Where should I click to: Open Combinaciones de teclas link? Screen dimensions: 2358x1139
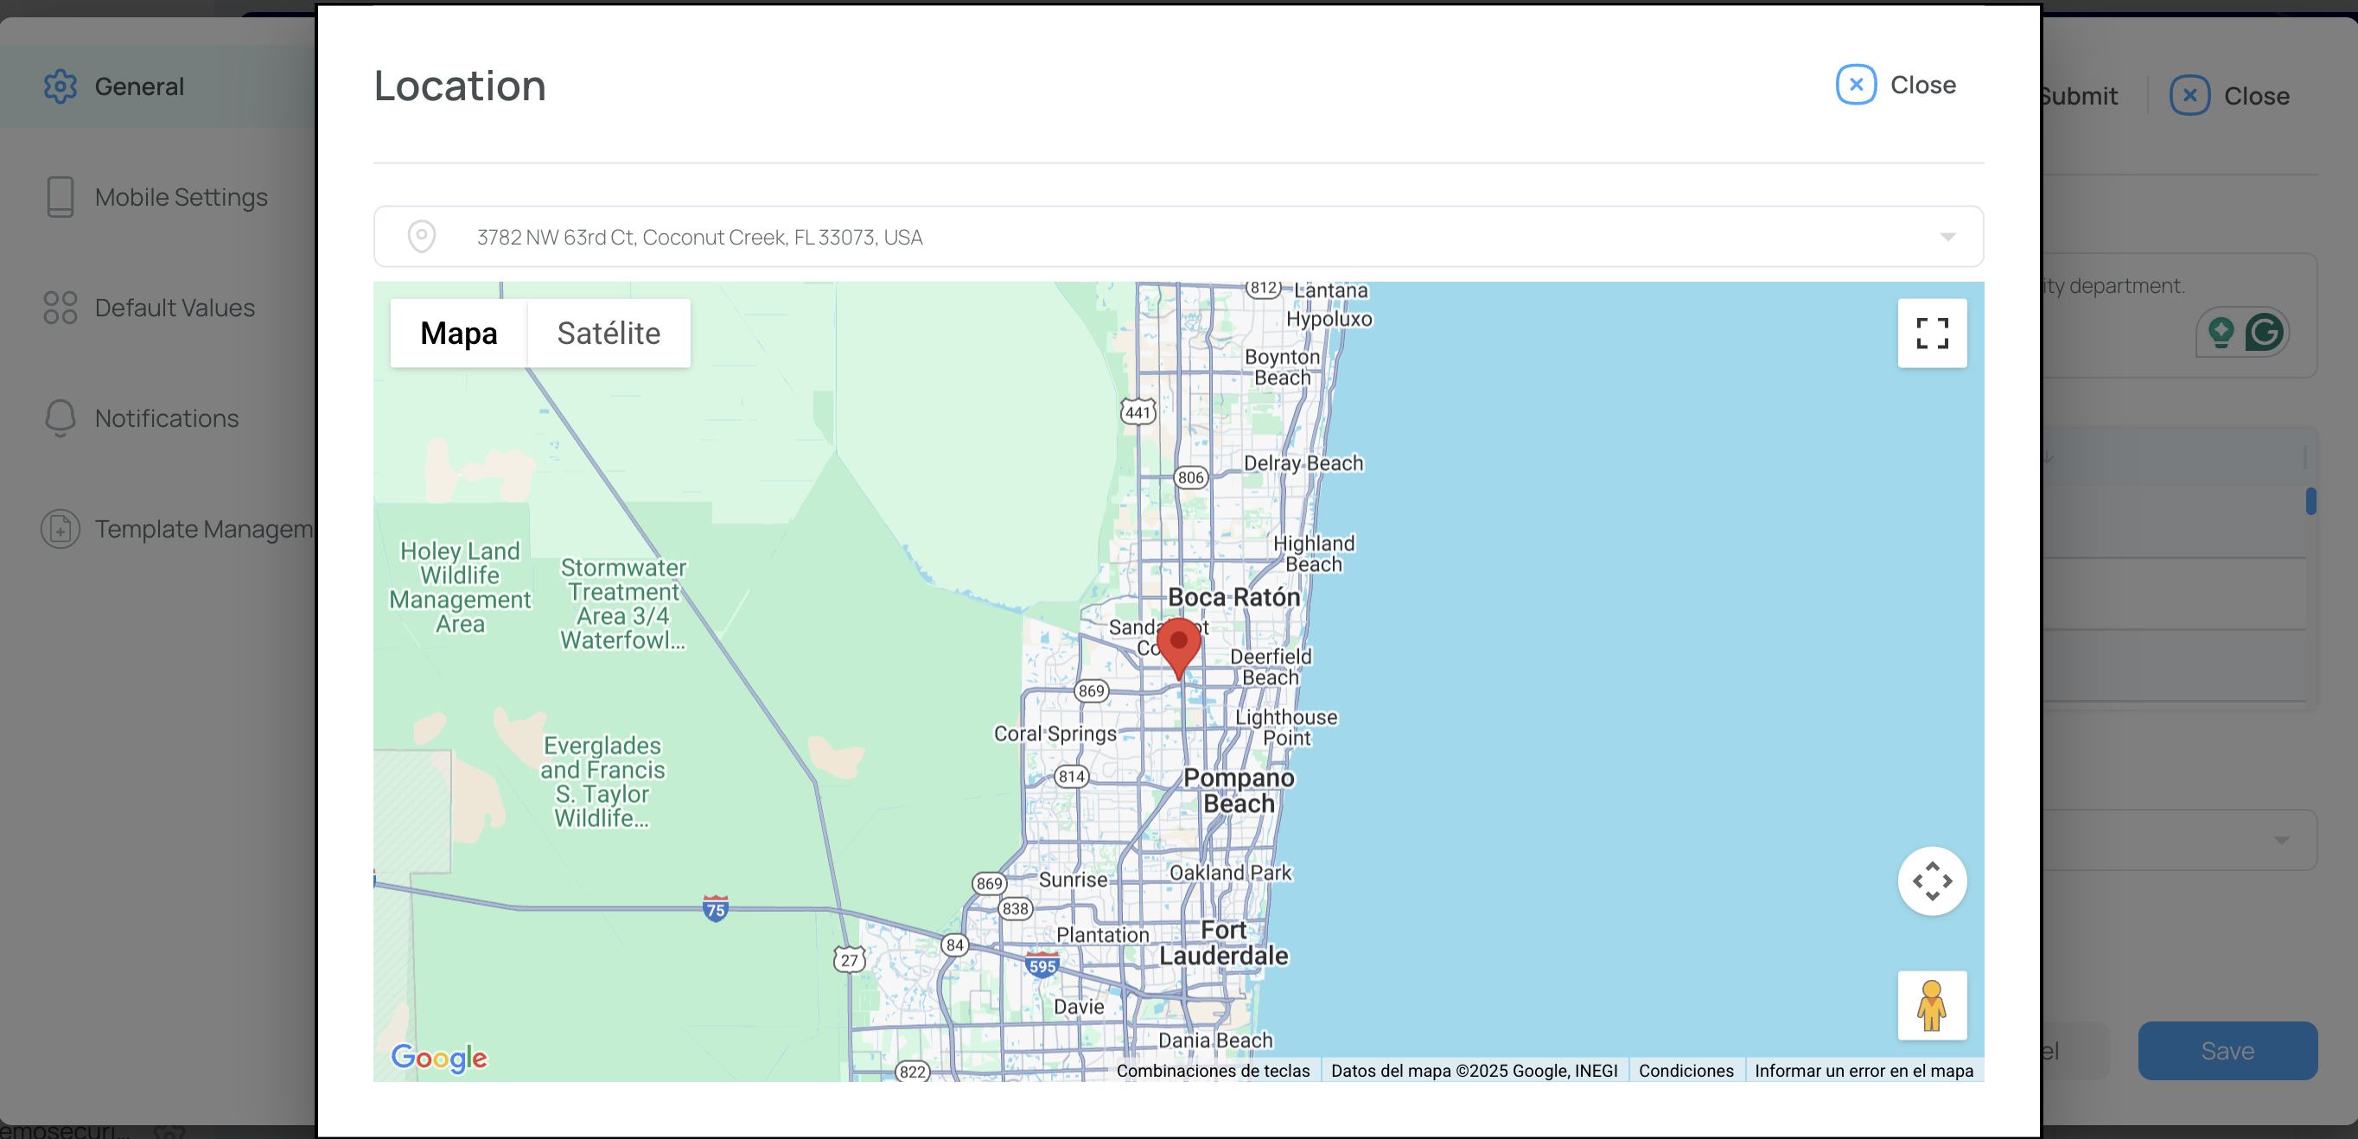click(x=1213, y=1071)
